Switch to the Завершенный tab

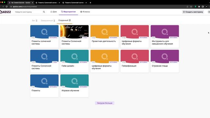point(48,20)
